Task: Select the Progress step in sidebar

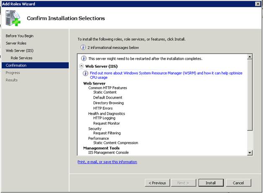Action: tap(13, 73)
